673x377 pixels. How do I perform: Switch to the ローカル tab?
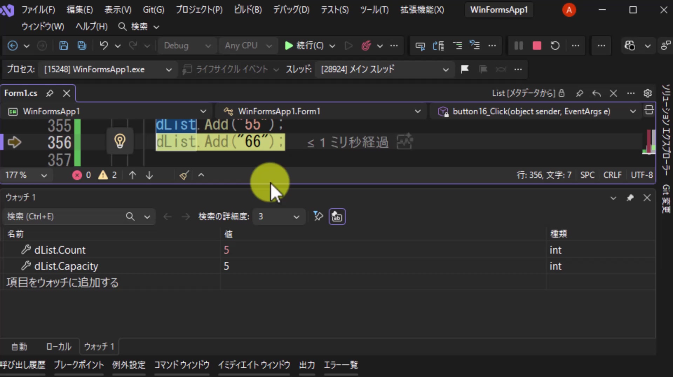[x=59, y=347]
